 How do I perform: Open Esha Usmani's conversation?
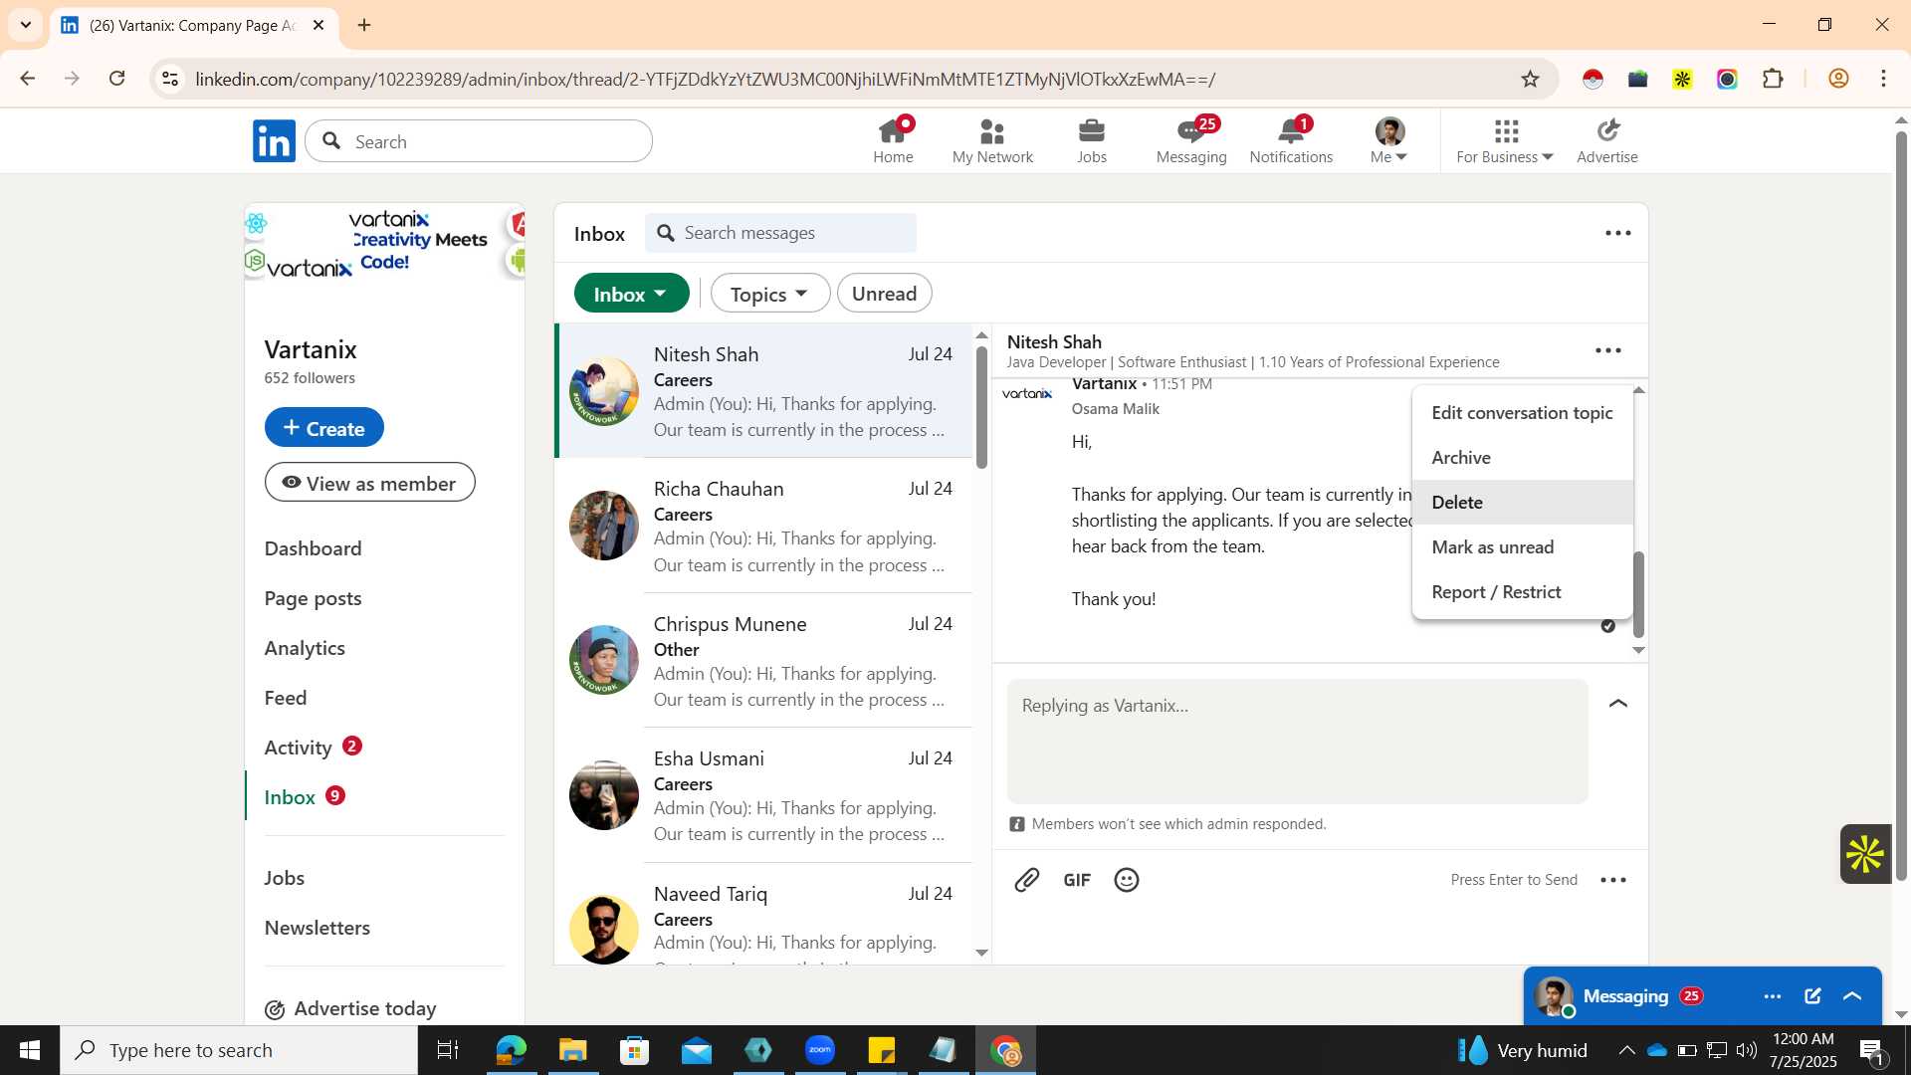click(763, 795)
